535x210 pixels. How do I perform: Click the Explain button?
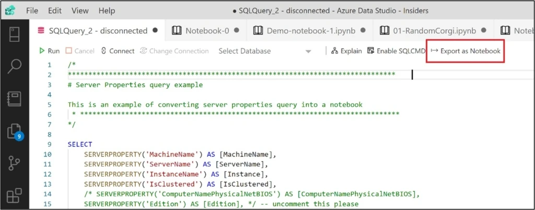[x=346, y=51]
